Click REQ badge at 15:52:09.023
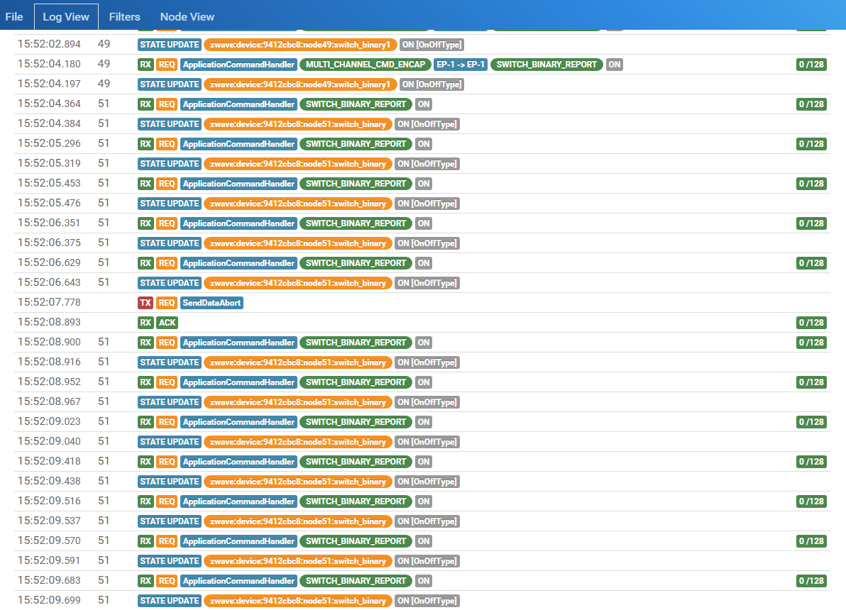846x610 pixels. 167,422
